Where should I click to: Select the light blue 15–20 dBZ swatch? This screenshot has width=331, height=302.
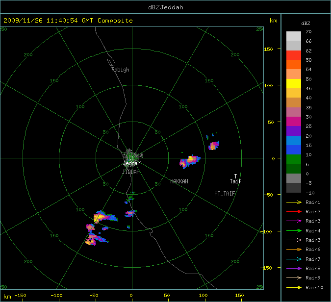tap(294, 141)
